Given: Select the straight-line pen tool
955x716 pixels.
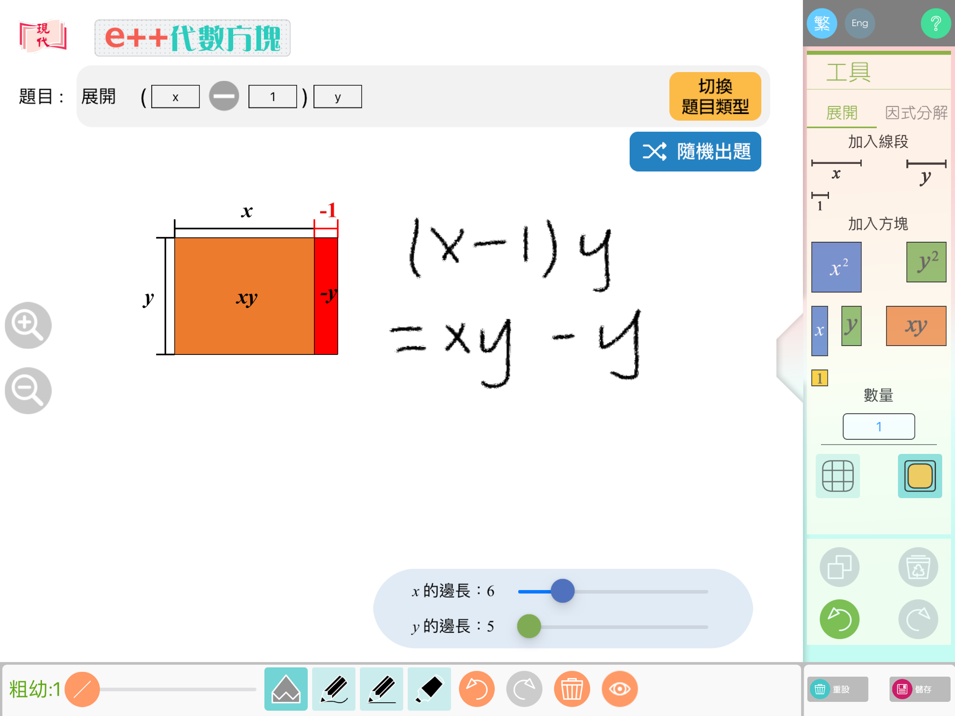Looking at the screenshot, I should [x=381, y=689].
